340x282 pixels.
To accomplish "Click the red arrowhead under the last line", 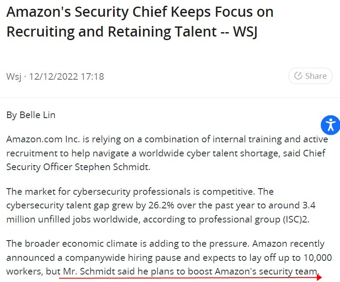I will [x=319, y=277].
